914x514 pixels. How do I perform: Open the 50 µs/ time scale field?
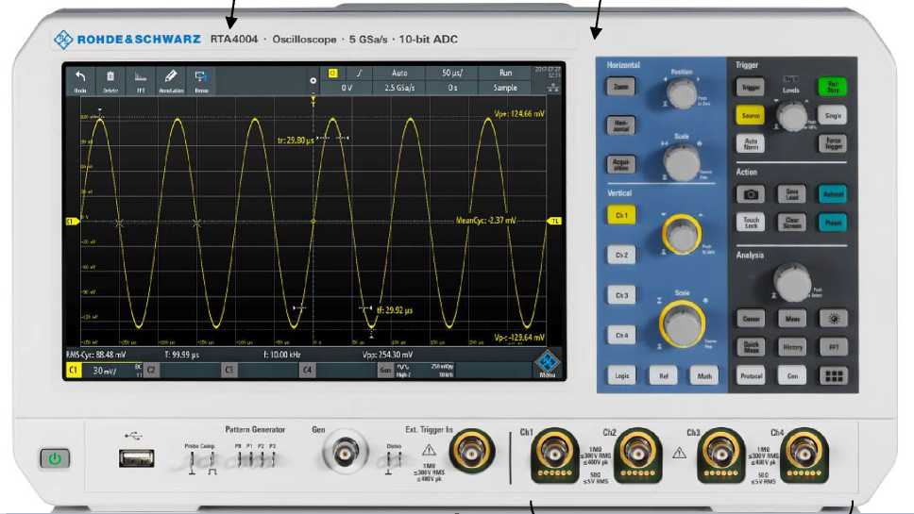tap(452, 74)
